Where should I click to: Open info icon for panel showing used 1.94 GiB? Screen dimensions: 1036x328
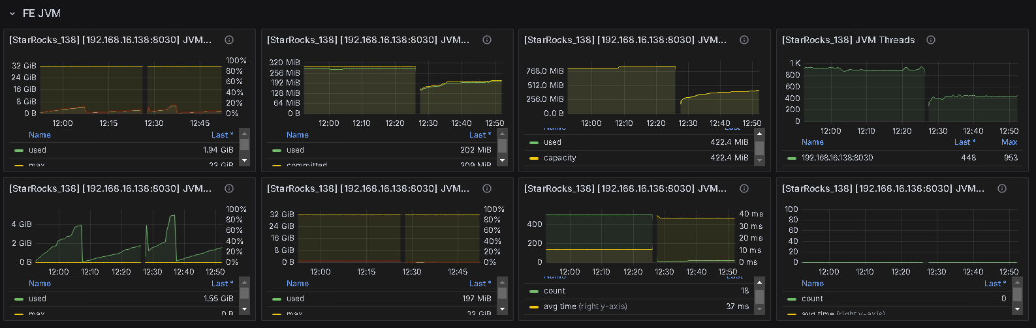[x=229, y=40]
